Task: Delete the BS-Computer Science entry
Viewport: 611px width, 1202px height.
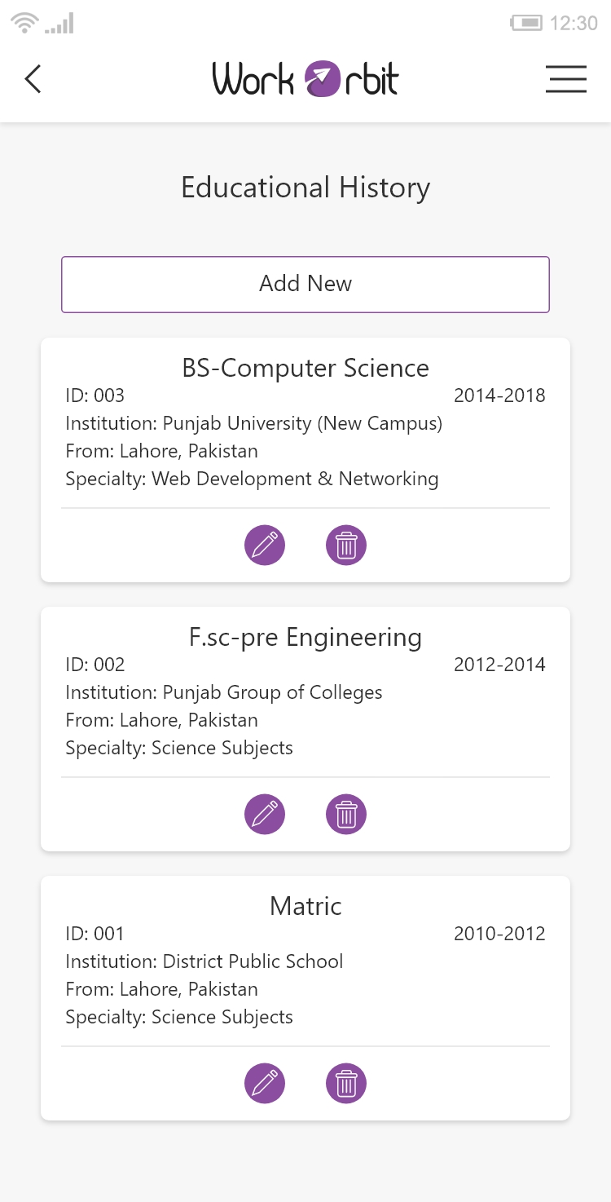Action: click(x=346, y=546)
